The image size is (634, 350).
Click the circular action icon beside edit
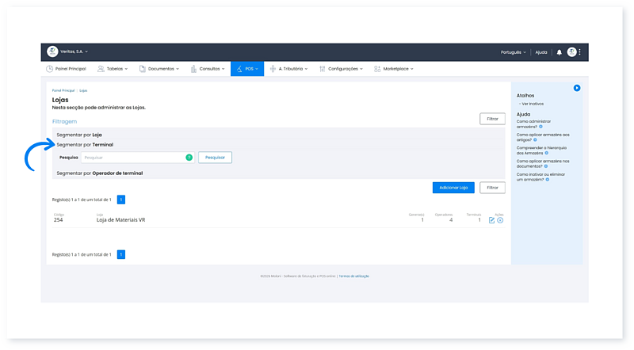[x=500, y=220]
